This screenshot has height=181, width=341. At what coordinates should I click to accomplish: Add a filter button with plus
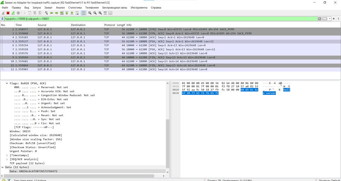[334, 19]
